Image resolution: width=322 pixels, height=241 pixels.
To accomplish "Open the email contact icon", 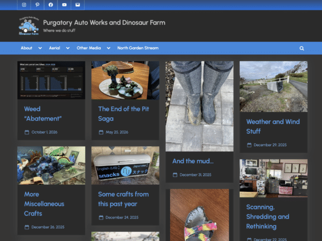I will (78, 5).
